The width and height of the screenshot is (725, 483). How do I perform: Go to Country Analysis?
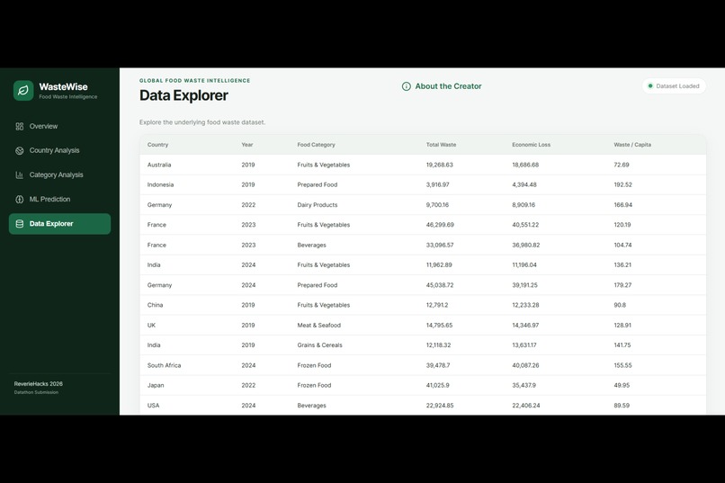(x=59, y=151)
